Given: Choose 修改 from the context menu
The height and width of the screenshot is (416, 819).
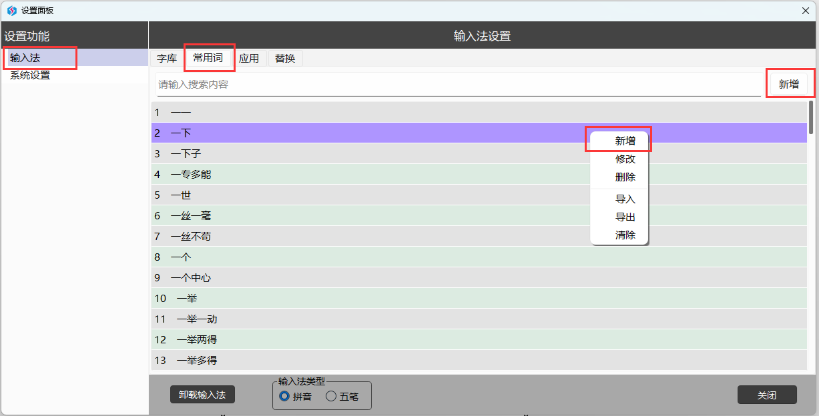Looking at the screenshot, I should [625, 159].
